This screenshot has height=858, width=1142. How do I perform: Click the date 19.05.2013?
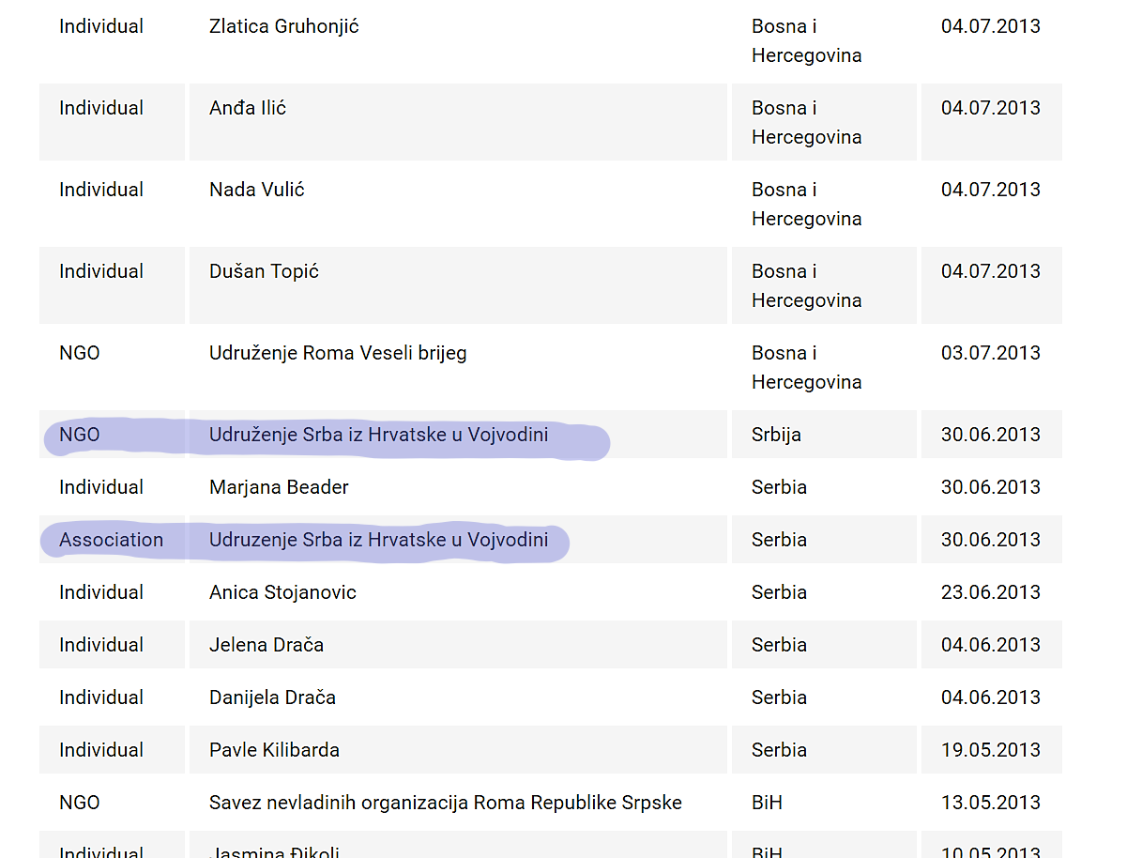[x=990, y=750]
